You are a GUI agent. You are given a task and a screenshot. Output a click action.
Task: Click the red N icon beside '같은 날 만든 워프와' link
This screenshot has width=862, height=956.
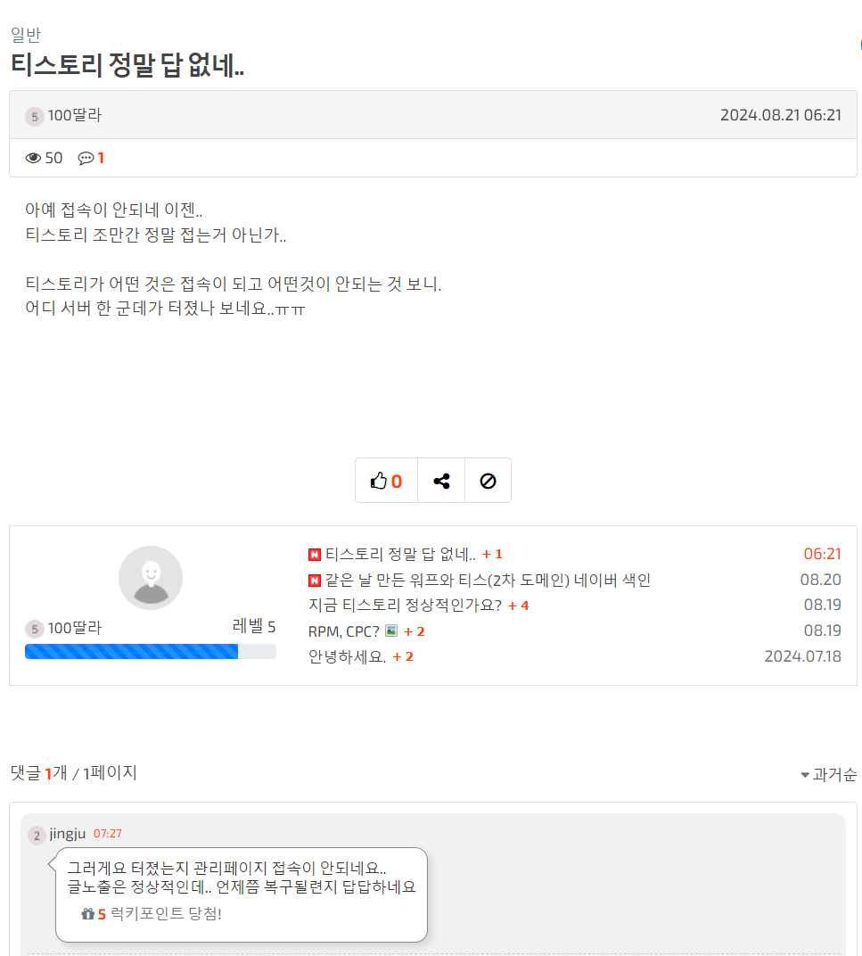pos(315,581)
